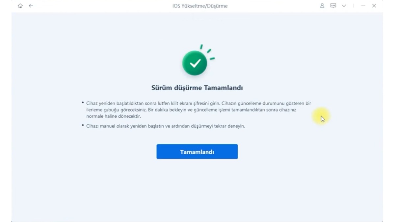
Task: Click the green sparkle lines above checkmark
Action: pos(207,52)
